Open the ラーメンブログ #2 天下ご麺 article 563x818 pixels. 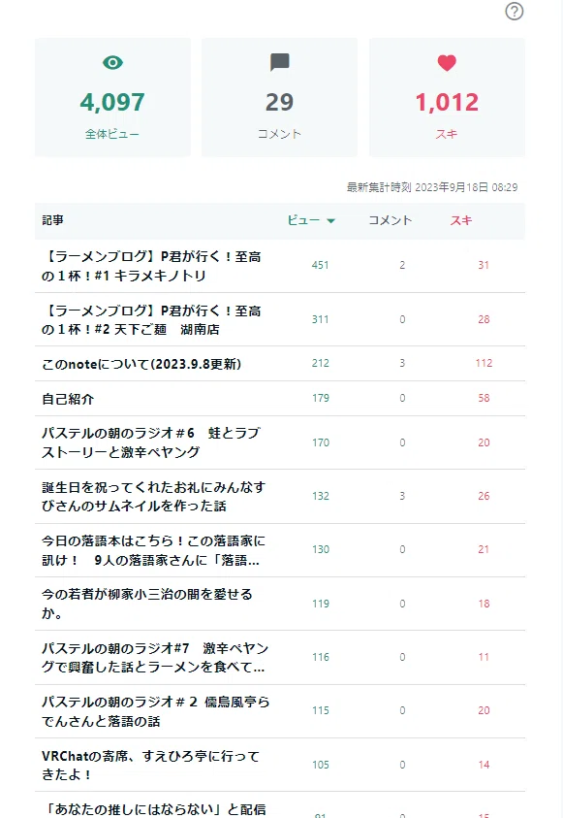[x=151, y=320]
